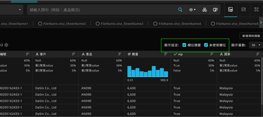263x117 pixels.
Task: Select FileName.xlsx_SheetName4 radio option
Action: coord(155,24)
